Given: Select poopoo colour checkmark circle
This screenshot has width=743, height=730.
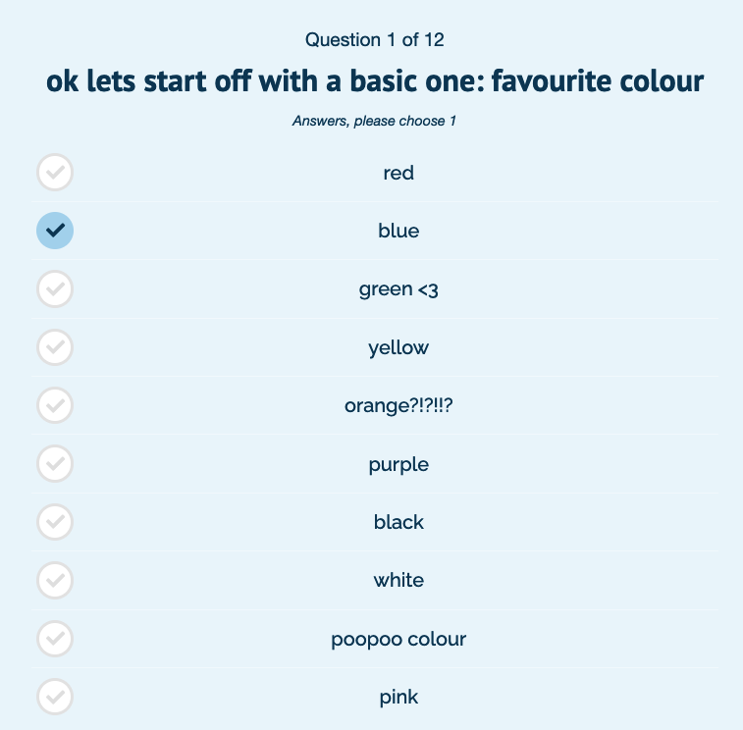Looking at the screenshot, I should pos(55,639).
